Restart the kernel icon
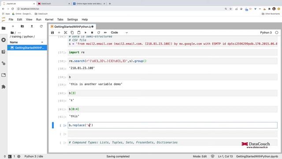 pyautogui.click(x=99, y=33)
